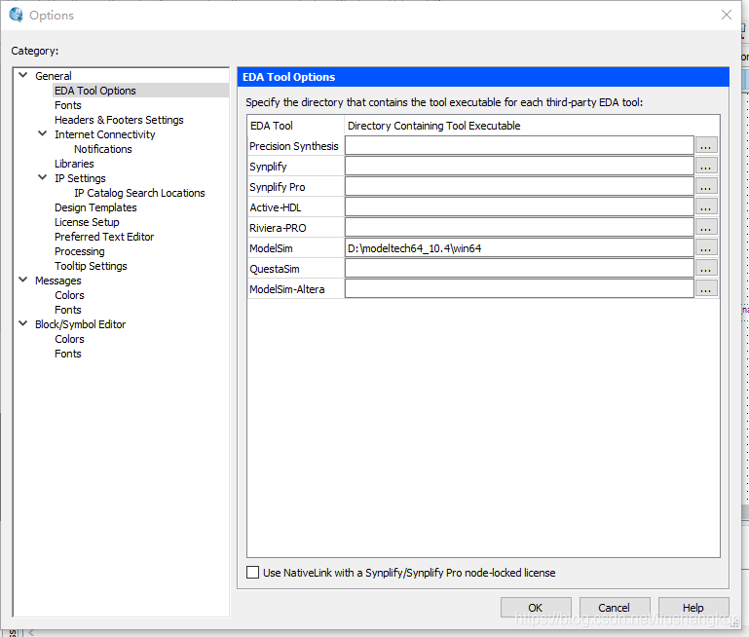The height and width of the screenshot is (637, 749).
Task: Open License Setup page
Action: click(x=87, y=222)
